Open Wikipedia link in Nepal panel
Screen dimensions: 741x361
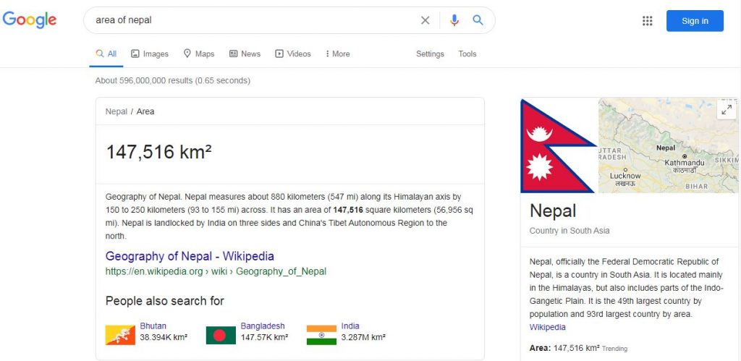[548, 327]
